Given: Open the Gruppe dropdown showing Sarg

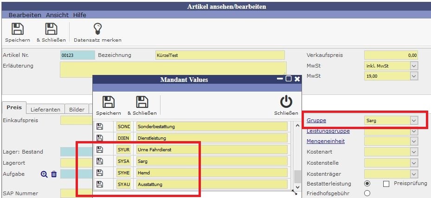Looking at the screenshot, I should pyautogui.click(x=414, y=121).
